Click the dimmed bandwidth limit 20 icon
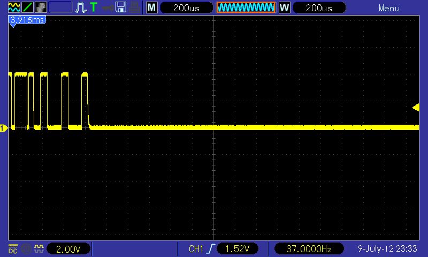The width and height of the screenshot is (428, 257). tap(26, 249)
